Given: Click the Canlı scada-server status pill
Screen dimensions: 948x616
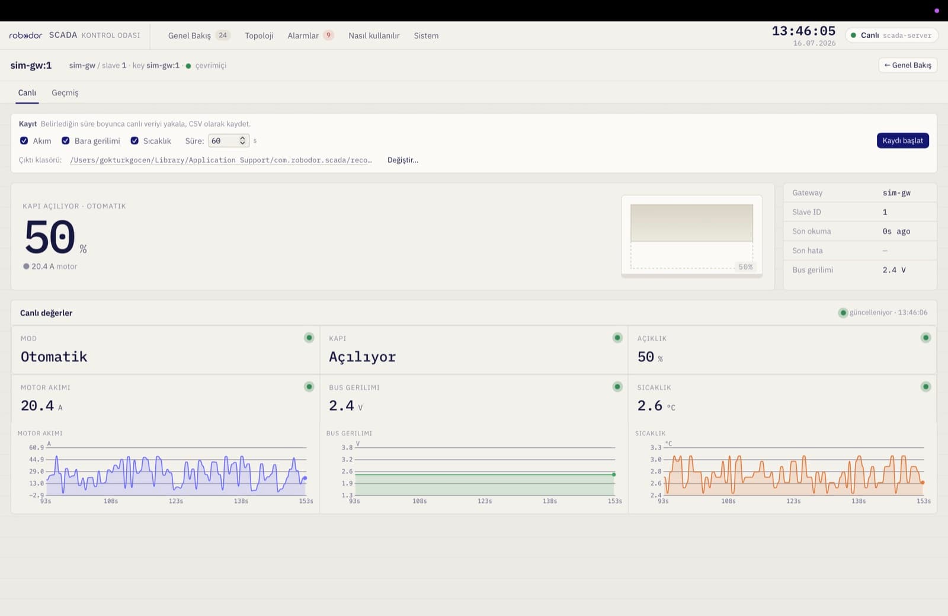Looking at the screenshot, I should pyautogui.click(x=891, y=36).
